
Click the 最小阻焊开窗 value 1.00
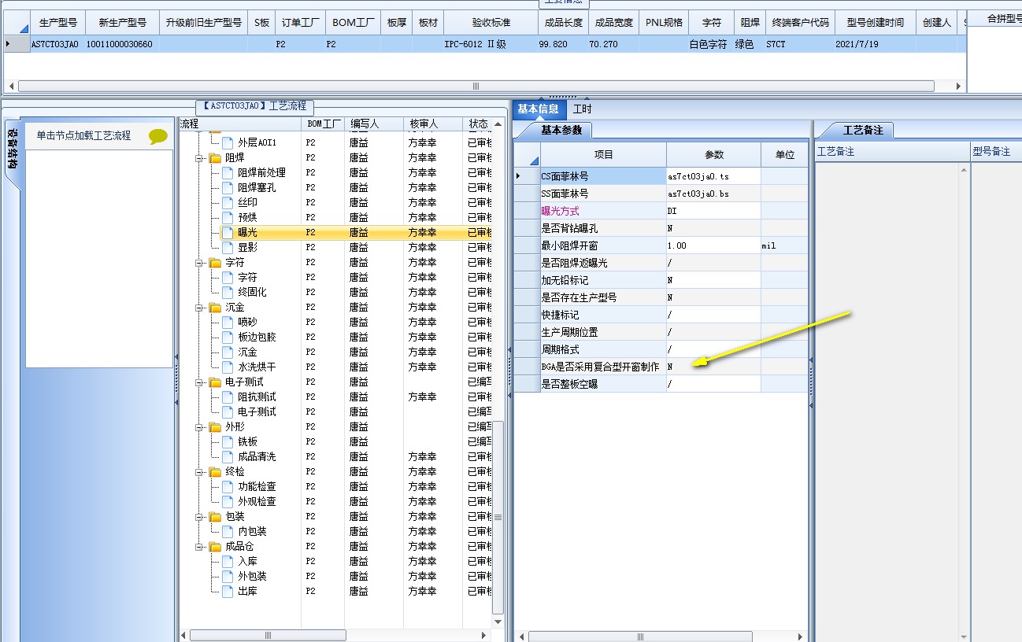[713, 245]
